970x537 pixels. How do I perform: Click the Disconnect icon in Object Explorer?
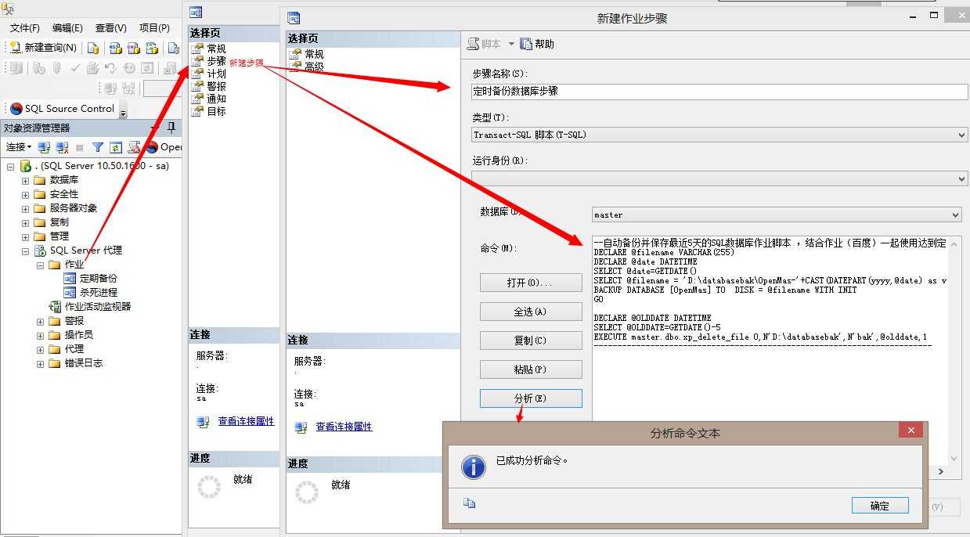(x=62, y=147)
